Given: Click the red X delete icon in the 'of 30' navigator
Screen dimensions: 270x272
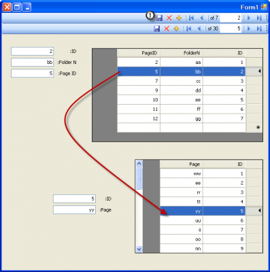Looking at the screenshot, I should click(x=167, y=29).
